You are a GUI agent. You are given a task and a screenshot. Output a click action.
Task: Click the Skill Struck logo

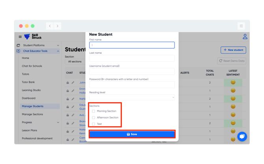point(33,37)
